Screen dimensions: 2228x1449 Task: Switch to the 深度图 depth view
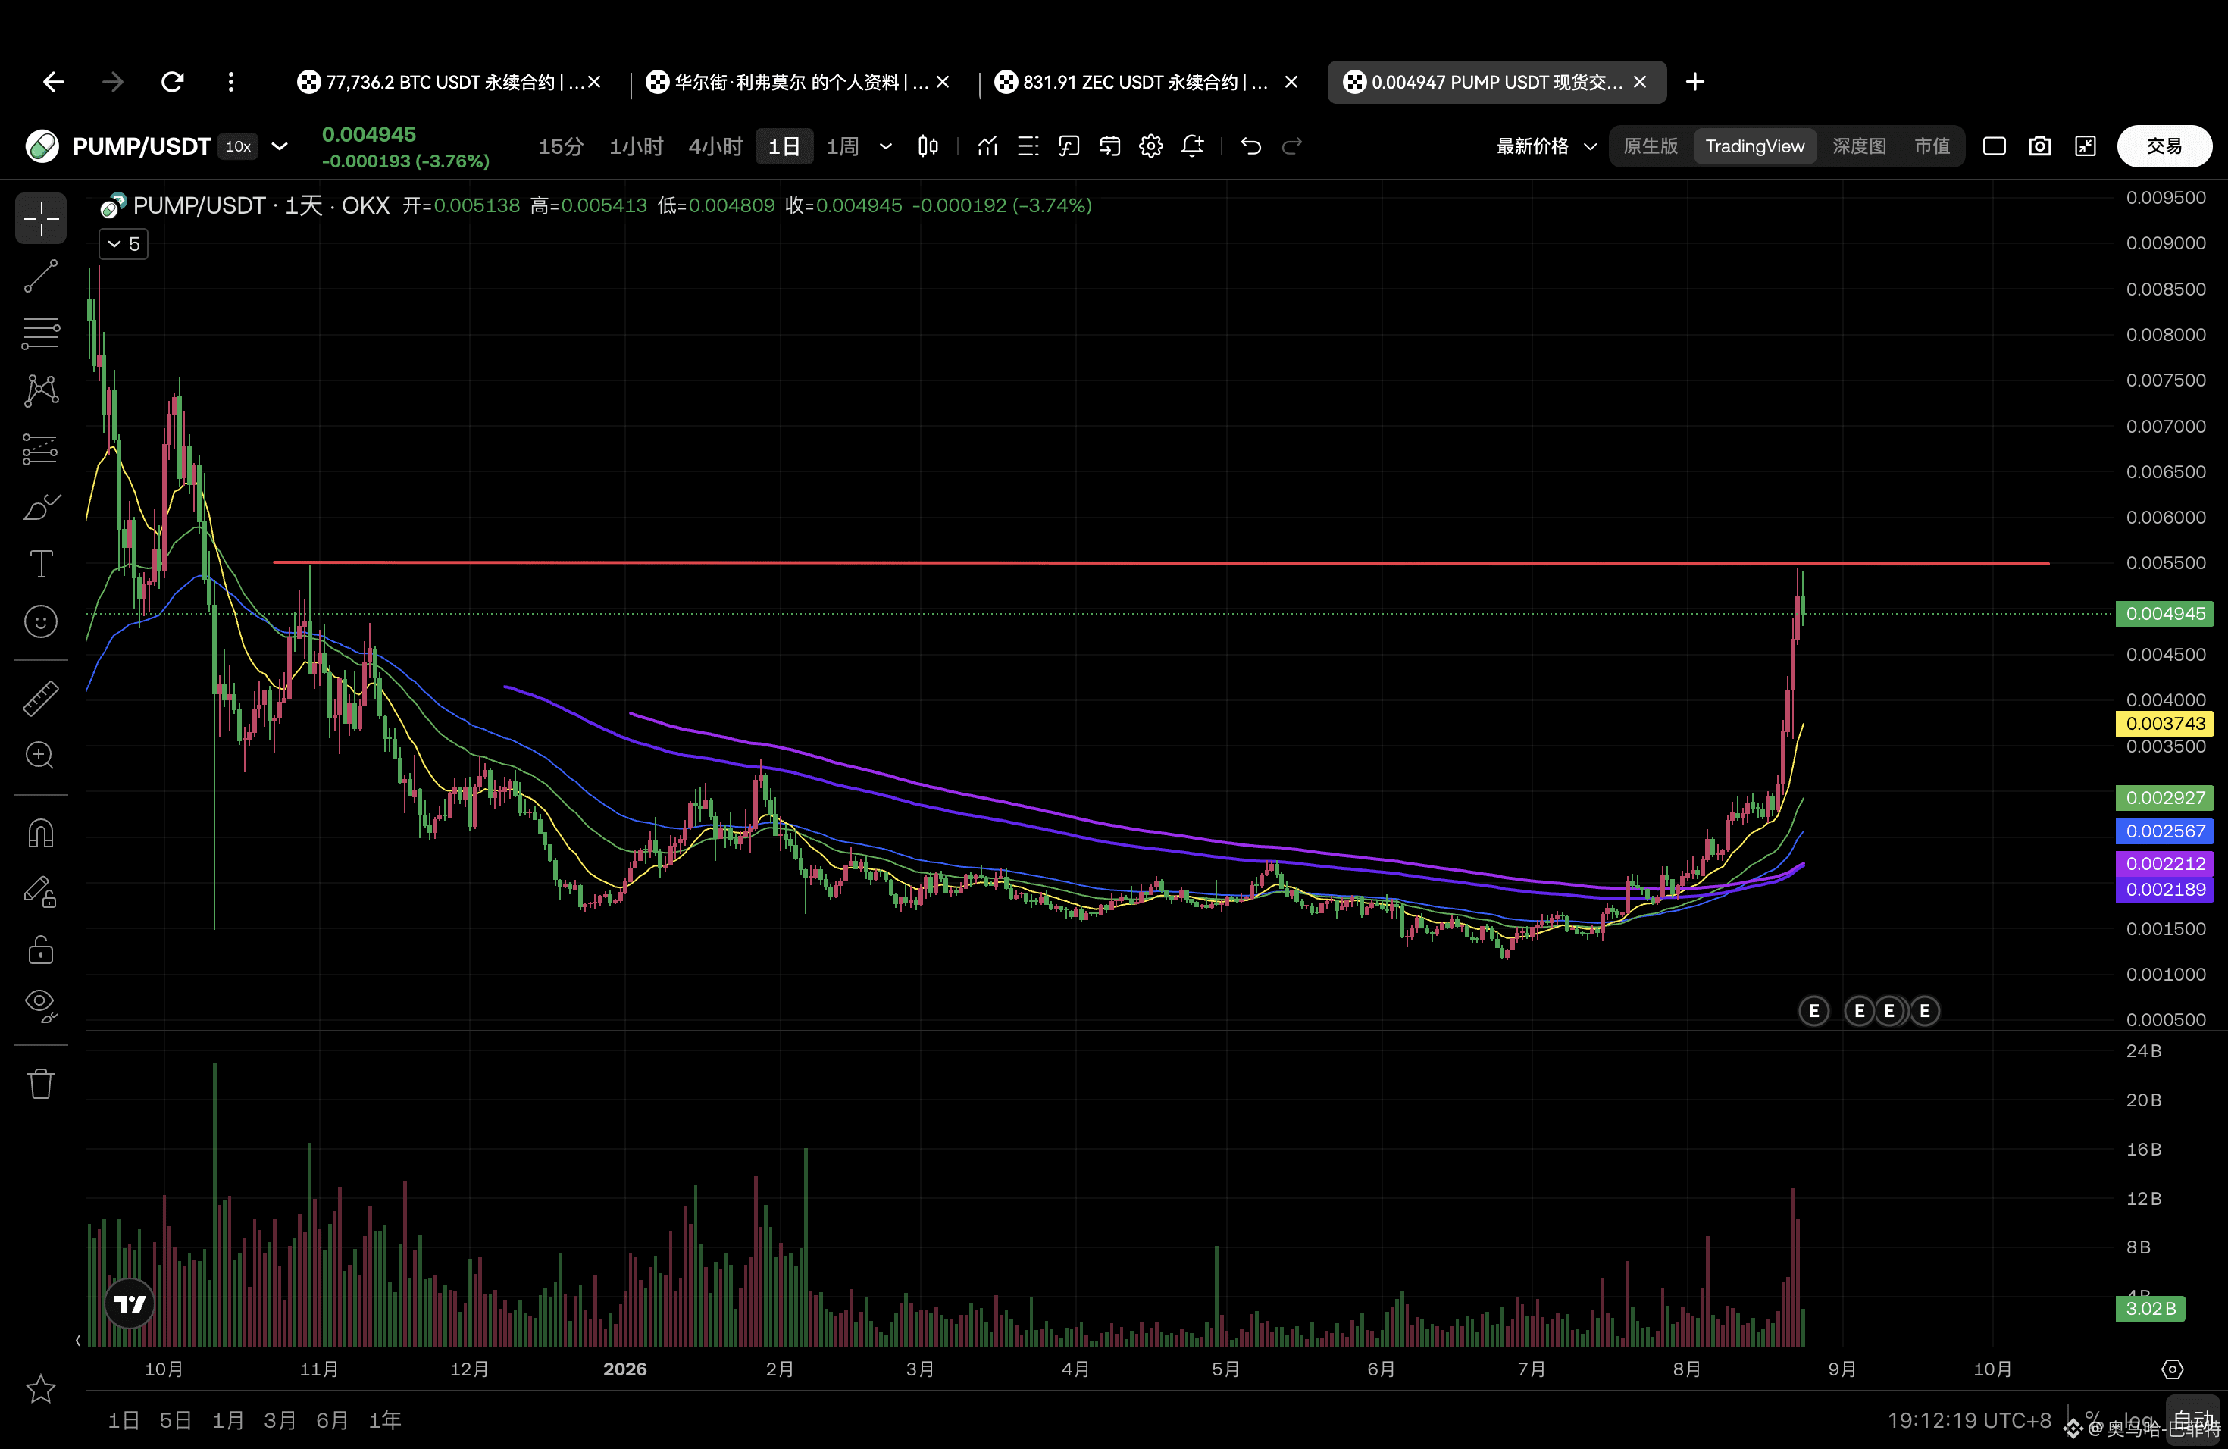click(x=1859, y=146)
